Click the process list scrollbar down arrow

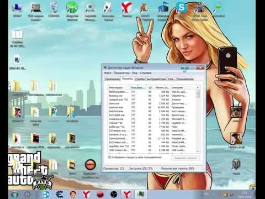[x=198, y=151]
